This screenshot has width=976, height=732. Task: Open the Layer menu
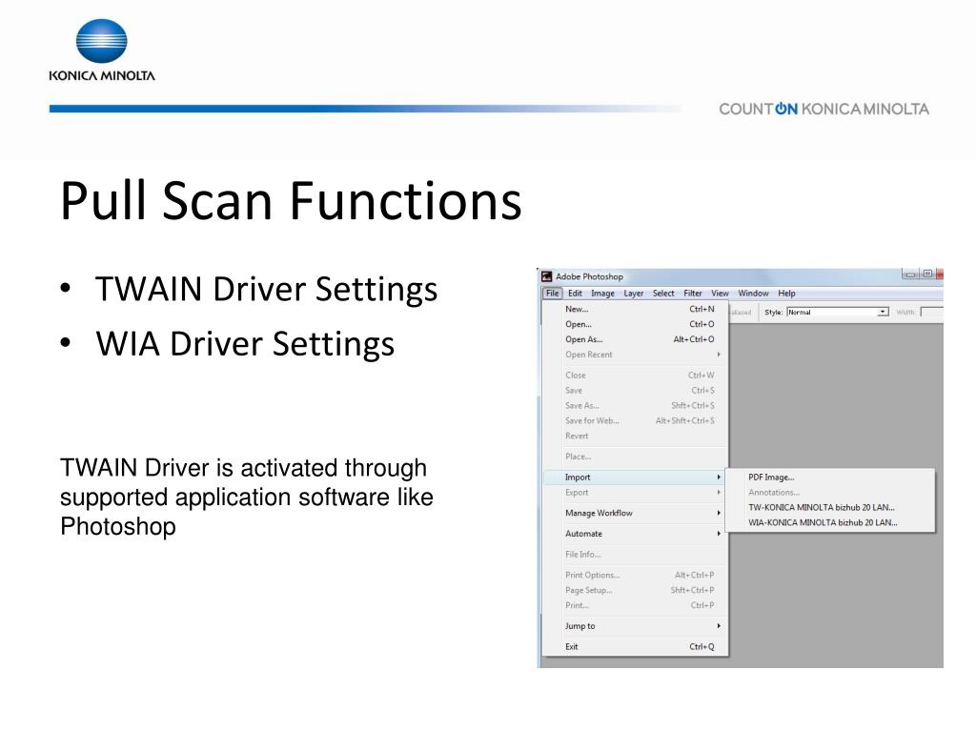point(634,294)
